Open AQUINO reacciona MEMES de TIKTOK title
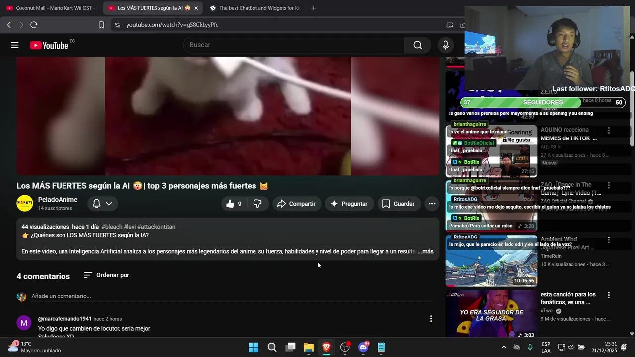Image resolution: width=635 pixels, height=357 pixels. [x=569, y=134]
